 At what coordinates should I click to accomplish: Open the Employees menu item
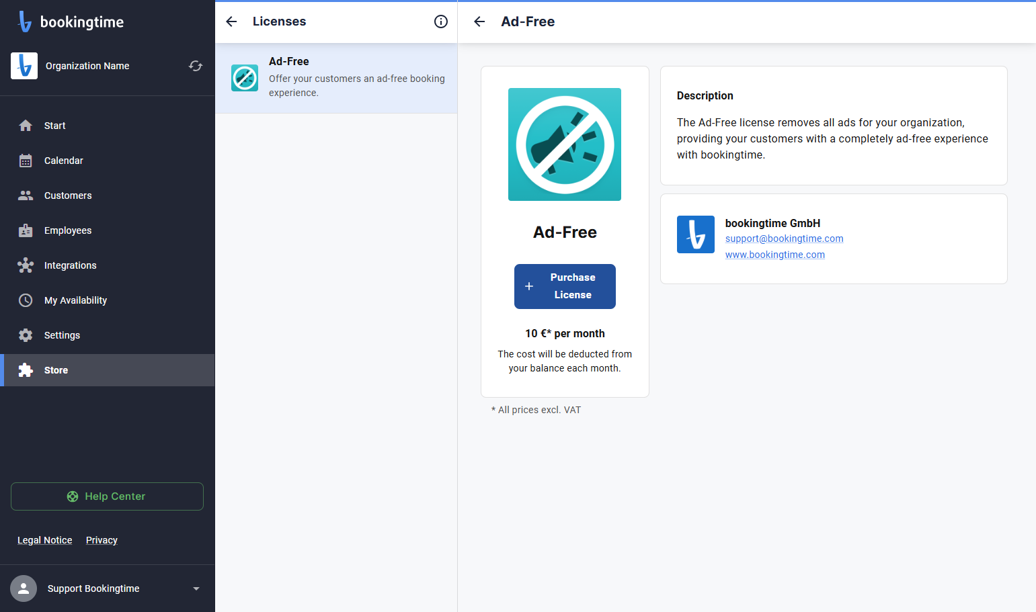coord(108,230)
